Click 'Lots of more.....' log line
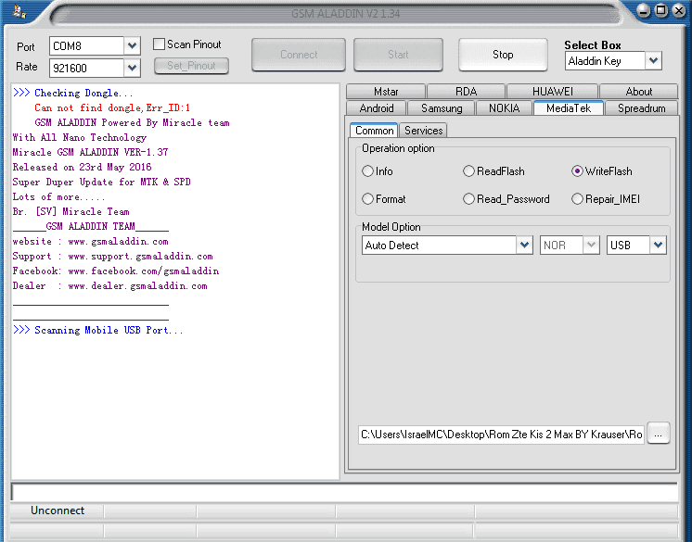The width and height of the screenshot is (692, 542). (x=59, y=197)
